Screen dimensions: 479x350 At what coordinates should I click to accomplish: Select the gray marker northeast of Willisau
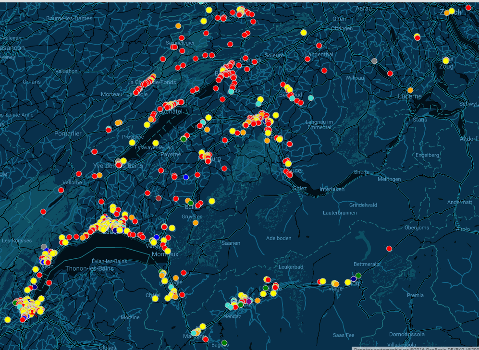coord(374,61)
